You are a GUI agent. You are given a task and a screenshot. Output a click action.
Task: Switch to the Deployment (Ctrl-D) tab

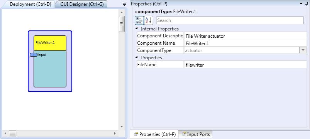[x=30, y=4]
